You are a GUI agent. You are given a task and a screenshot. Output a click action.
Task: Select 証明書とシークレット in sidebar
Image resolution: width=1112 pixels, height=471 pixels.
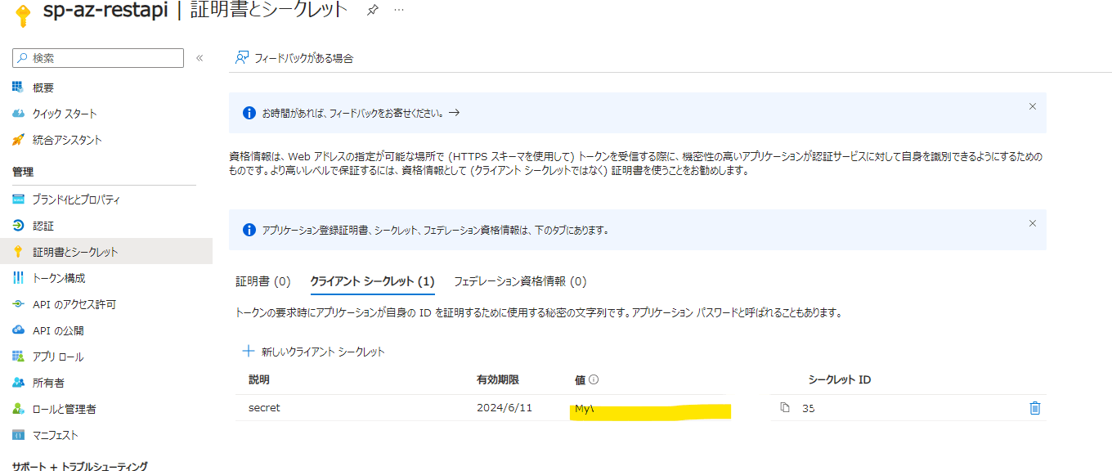(106, 252)
